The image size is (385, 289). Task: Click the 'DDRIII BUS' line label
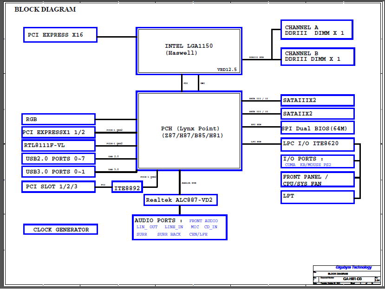coord(256,58)
